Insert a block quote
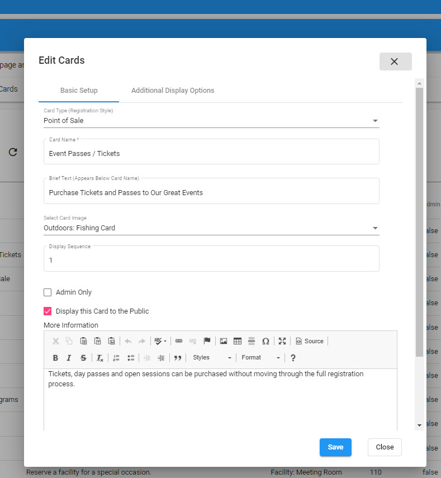This screenshot has height=478, width=441. (178, 358)
